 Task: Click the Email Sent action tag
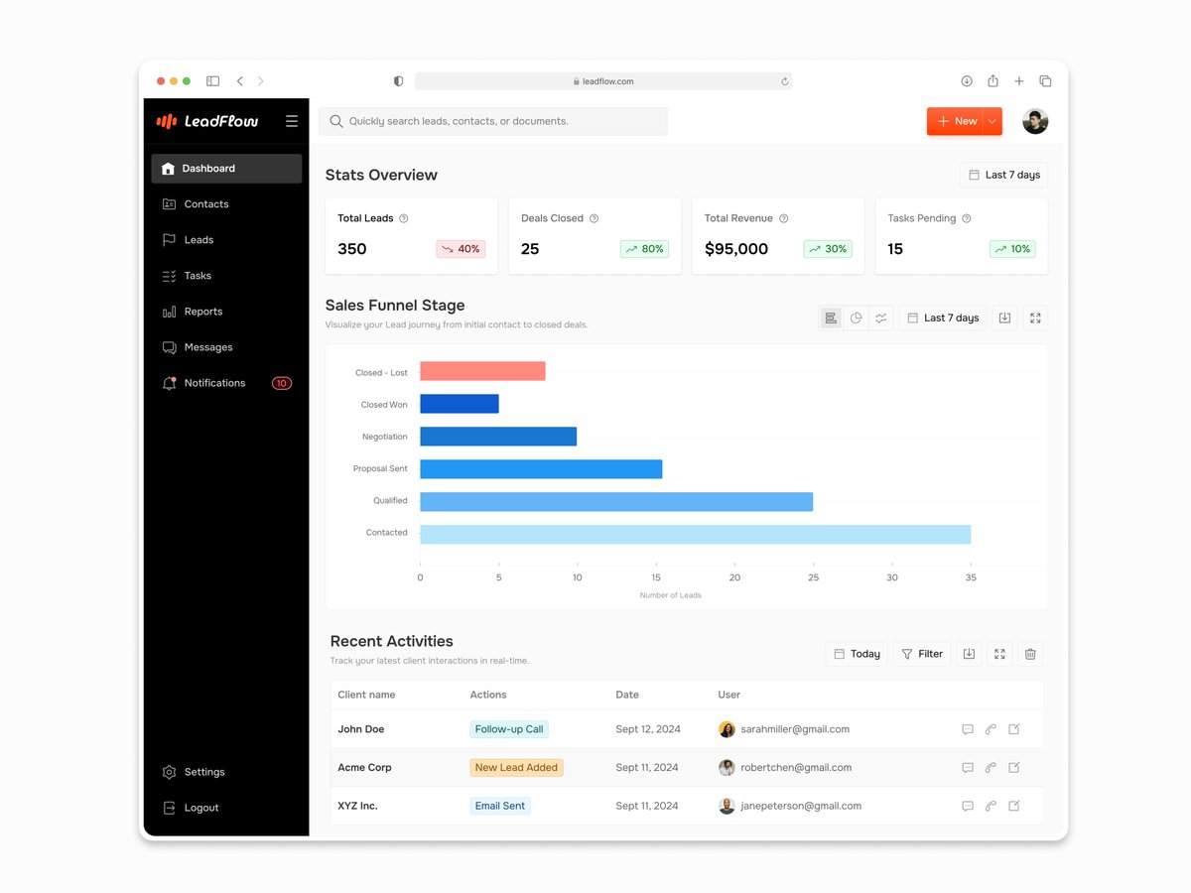coord(500,806)
